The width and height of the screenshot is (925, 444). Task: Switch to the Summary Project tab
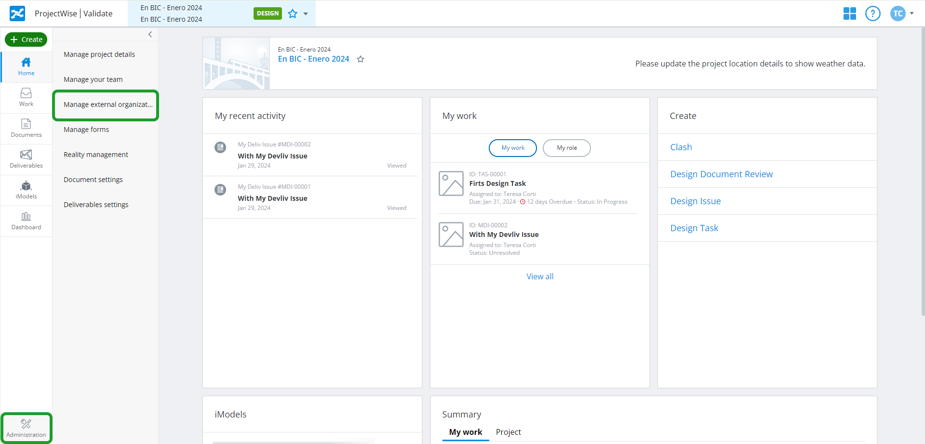click(x=508, y=432)
